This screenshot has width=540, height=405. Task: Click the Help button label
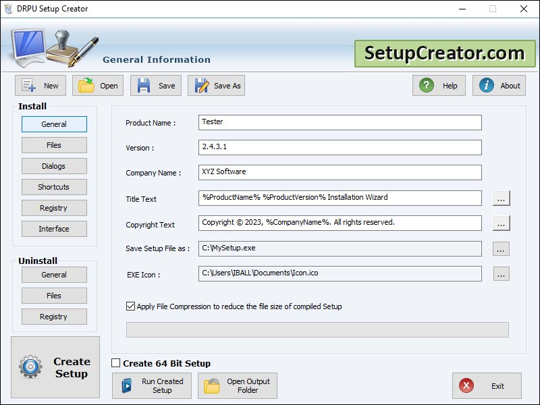coord(450,86)
